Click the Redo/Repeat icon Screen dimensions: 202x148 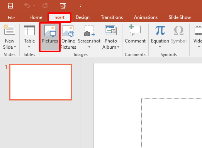45,6
